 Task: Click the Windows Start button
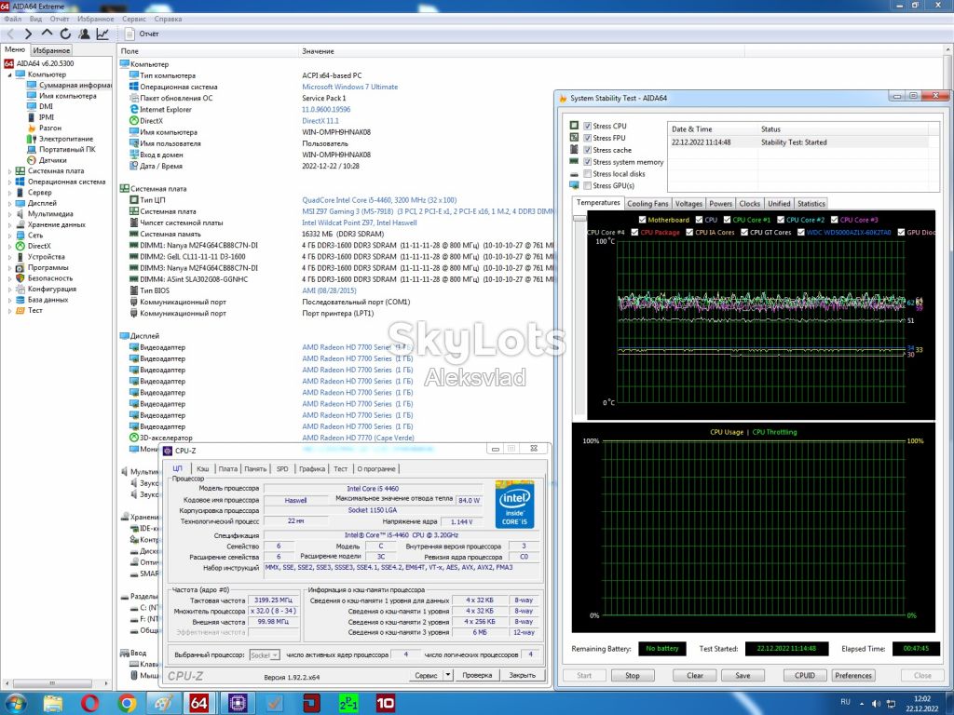[15, 704]
